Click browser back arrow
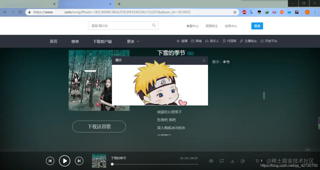This screenshot has height=170, width=320. click(5, 12)
